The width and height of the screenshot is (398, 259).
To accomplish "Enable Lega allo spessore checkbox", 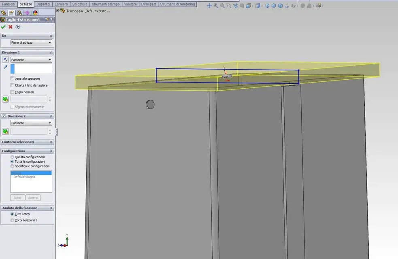I will click(x=12, y=79).
